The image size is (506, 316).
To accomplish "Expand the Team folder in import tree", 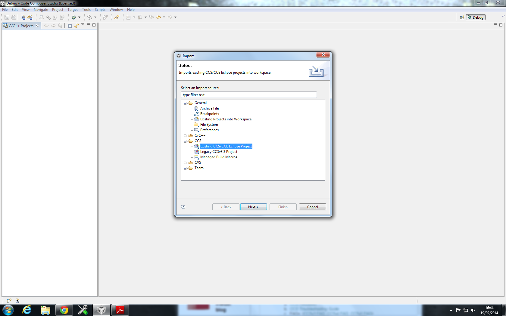I will [185, 168].
